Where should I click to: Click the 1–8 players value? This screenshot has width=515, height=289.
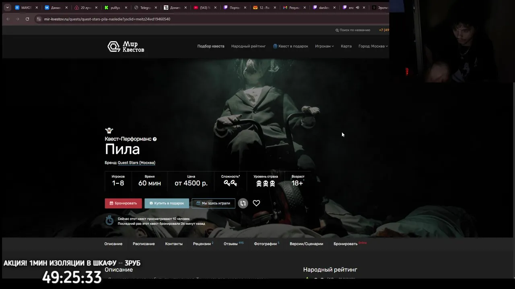click(x=118, y=183)
